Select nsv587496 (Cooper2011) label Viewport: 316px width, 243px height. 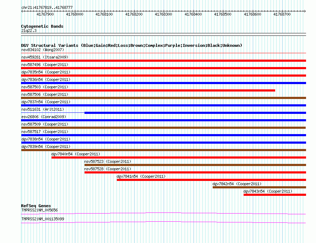[45, 65]
